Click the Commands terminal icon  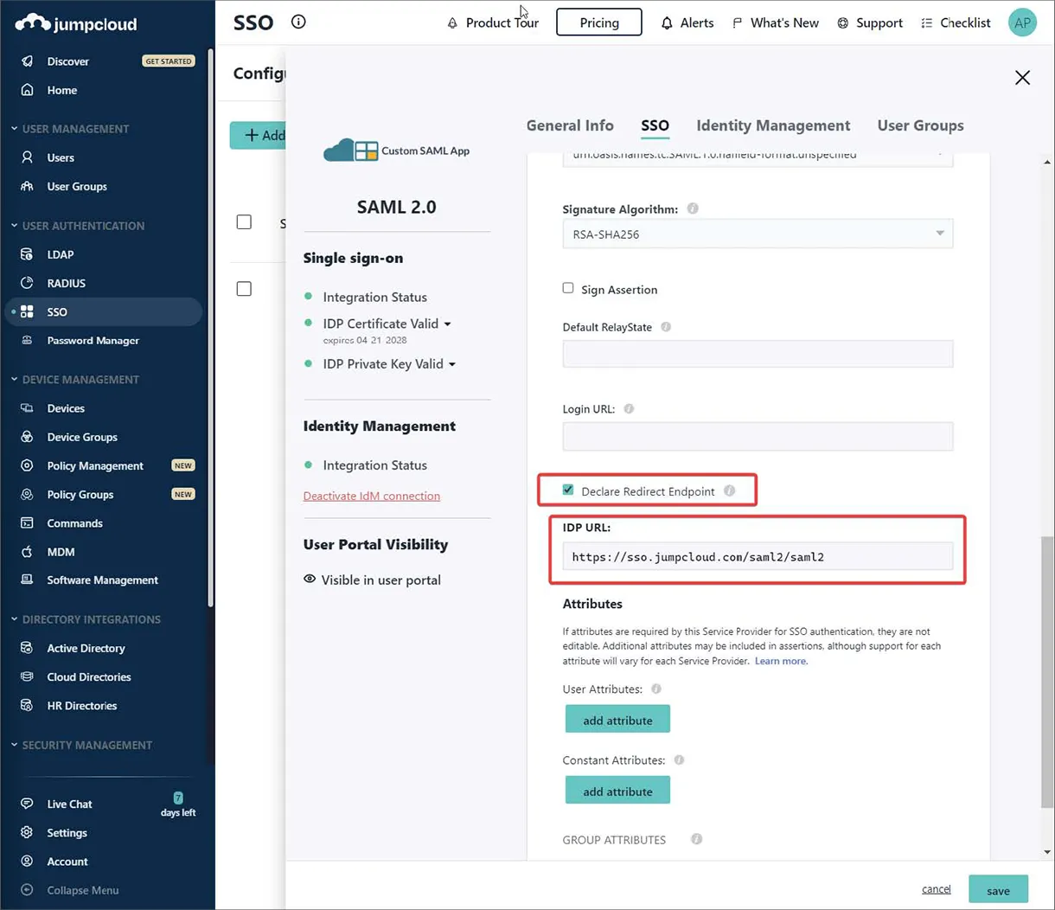tap(28, 523)
